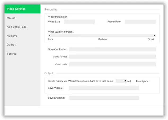Open the ToolKit tab
This screenshot has height=120, width=168.
[x=11, y=54]
